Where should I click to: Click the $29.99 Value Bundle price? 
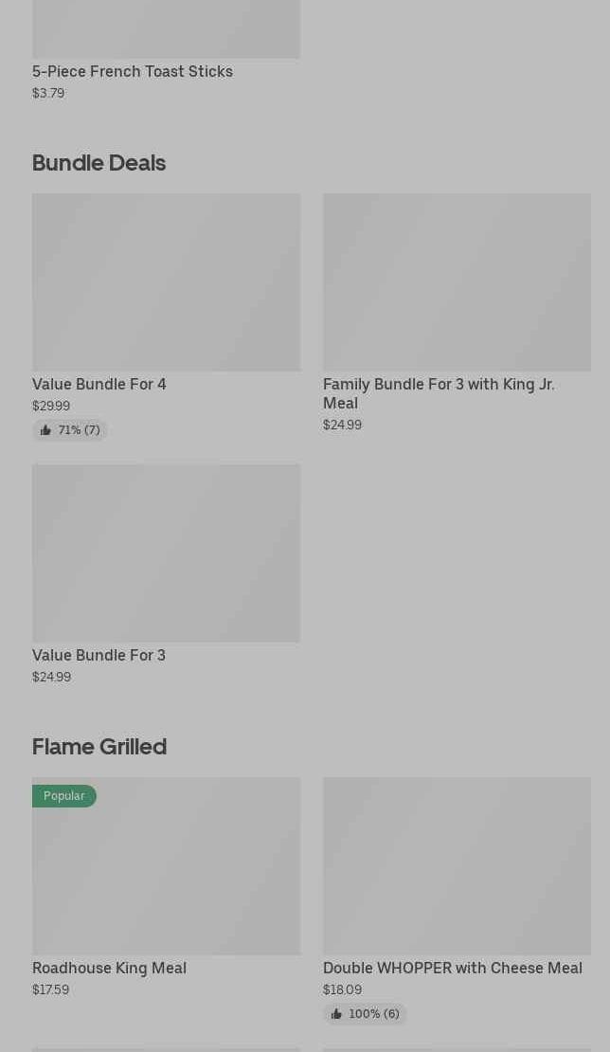[51, 406]
